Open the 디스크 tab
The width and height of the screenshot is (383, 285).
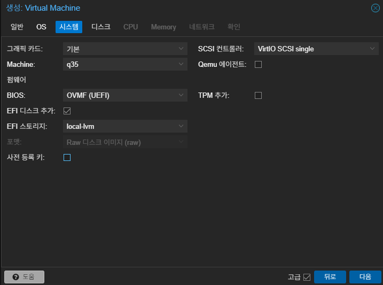(x=101, y=27)
